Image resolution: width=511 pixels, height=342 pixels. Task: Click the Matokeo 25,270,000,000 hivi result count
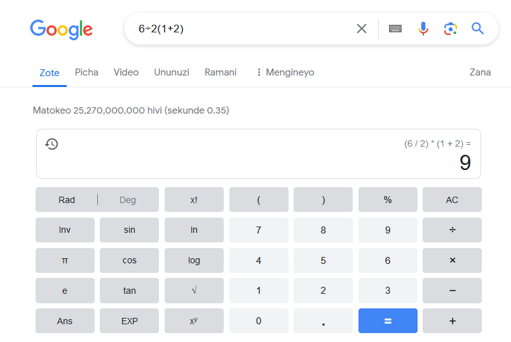pyautogui.click(x=131, y=110)
